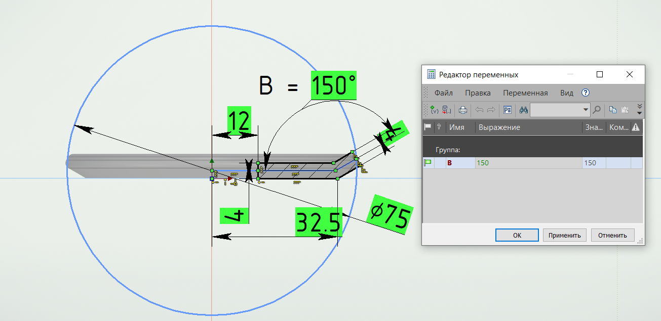This screenshot has width=661, height=321.
Task: Click the Отменить button
Action: pos(612,235)
